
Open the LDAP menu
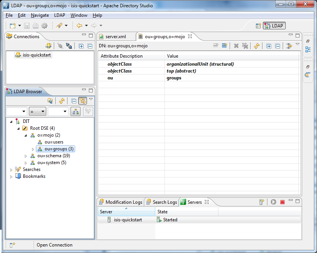pyautogui.click(x=60, y=15)
